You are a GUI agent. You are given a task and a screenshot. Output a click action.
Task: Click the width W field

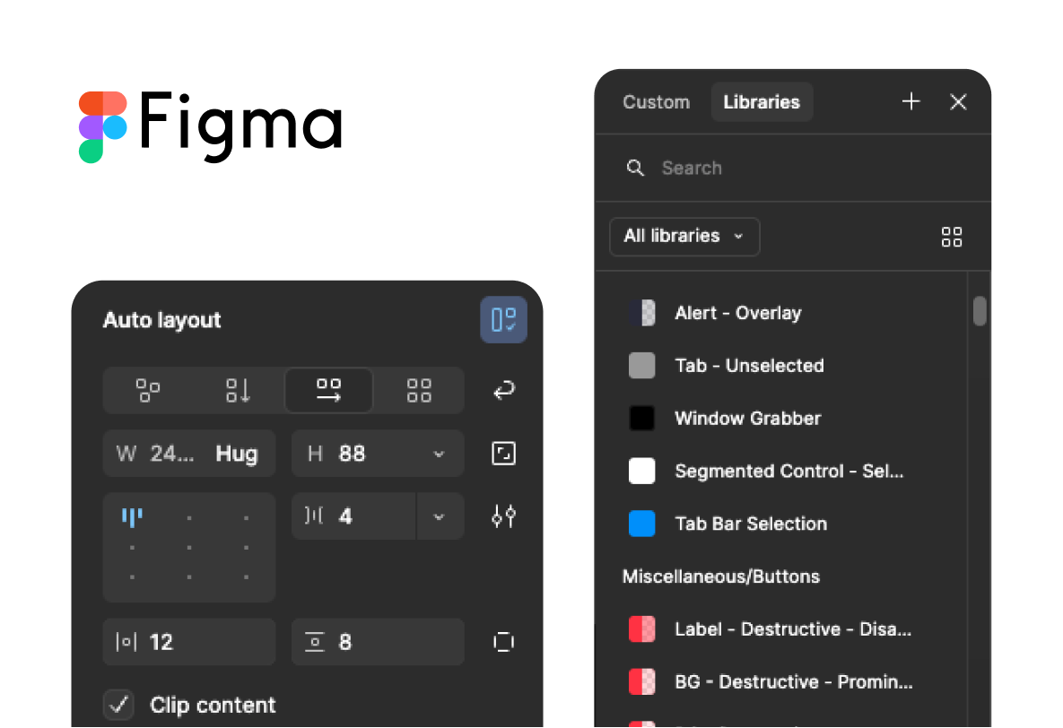click(x=189, y=454)
